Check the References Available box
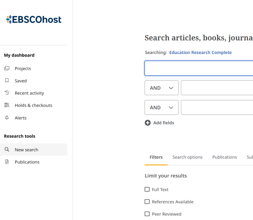253x220 pixels. tap(147, 202)
